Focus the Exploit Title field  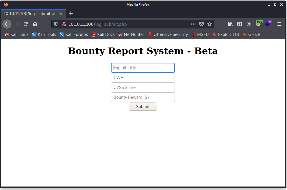pos(143,68)
